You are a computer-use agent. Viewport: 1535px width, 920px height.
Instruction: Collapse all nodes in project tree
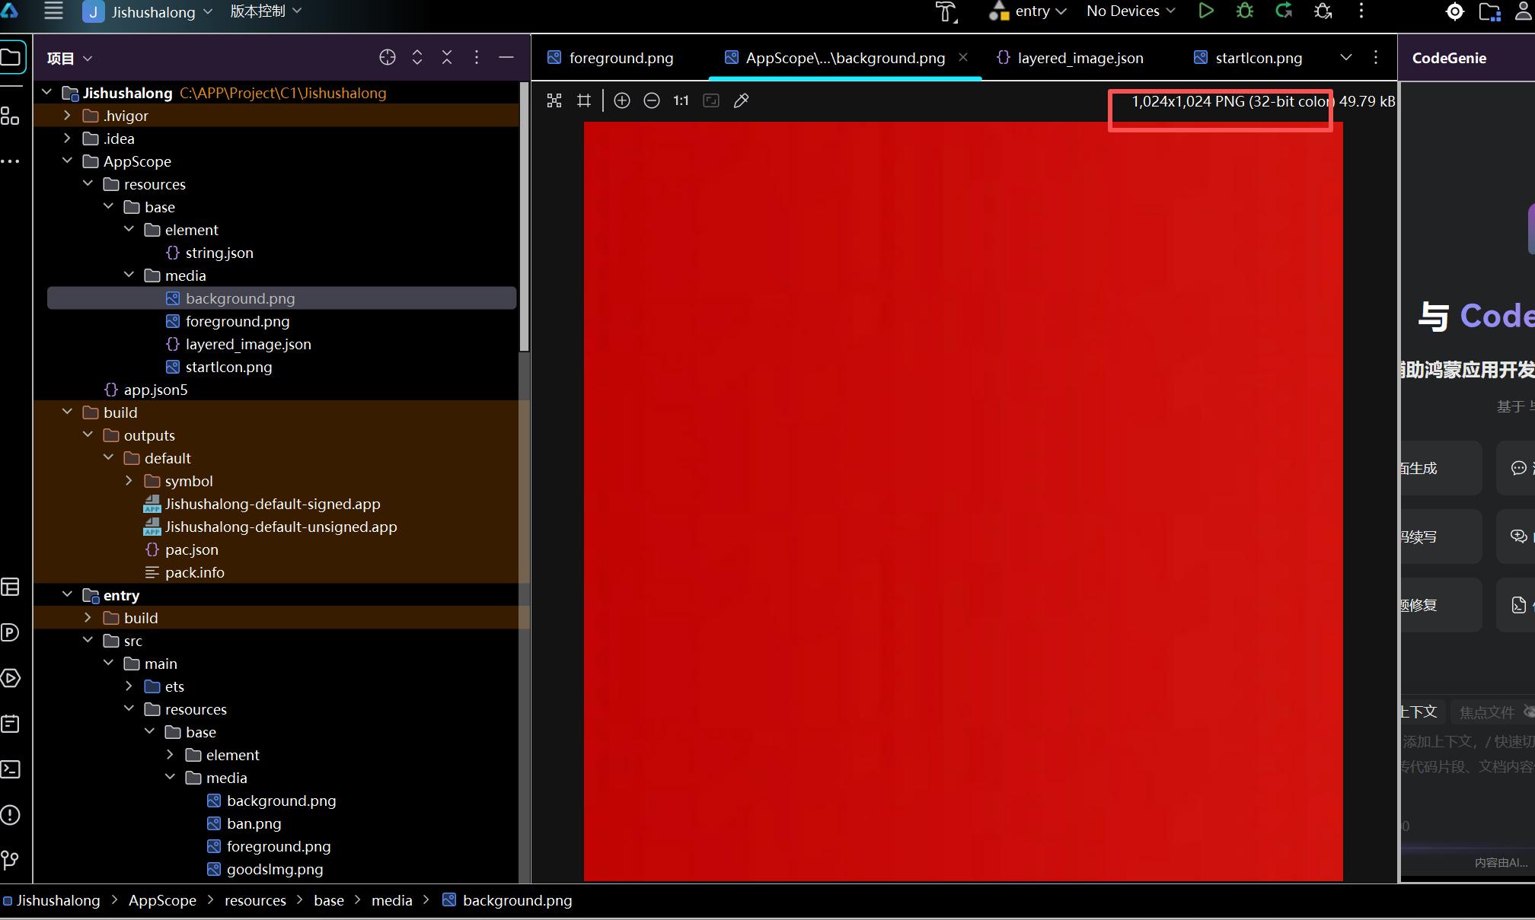click(x=447, y=58)
